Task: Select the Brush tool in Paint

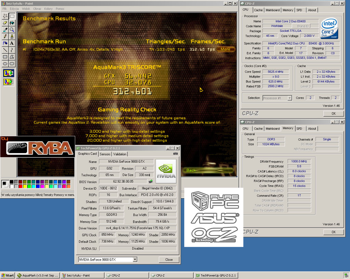Action: click(12, 36)
